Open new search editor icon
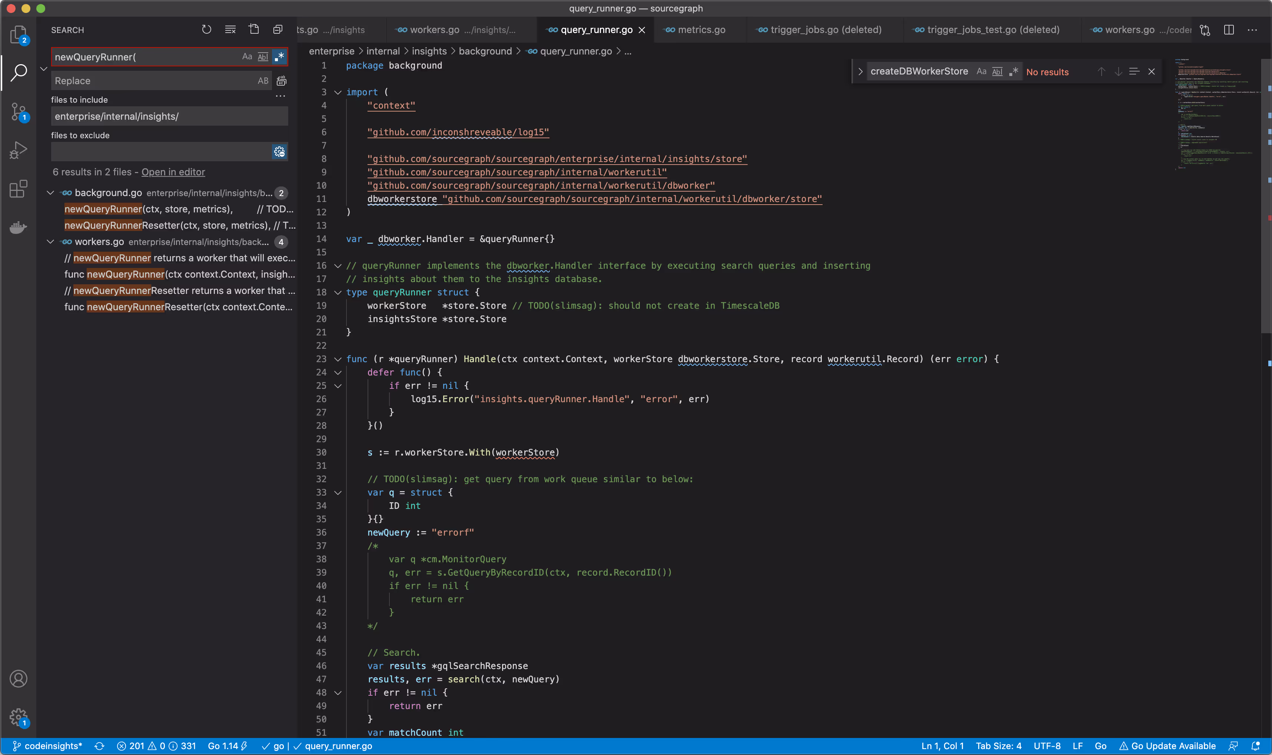 point(254,30)
